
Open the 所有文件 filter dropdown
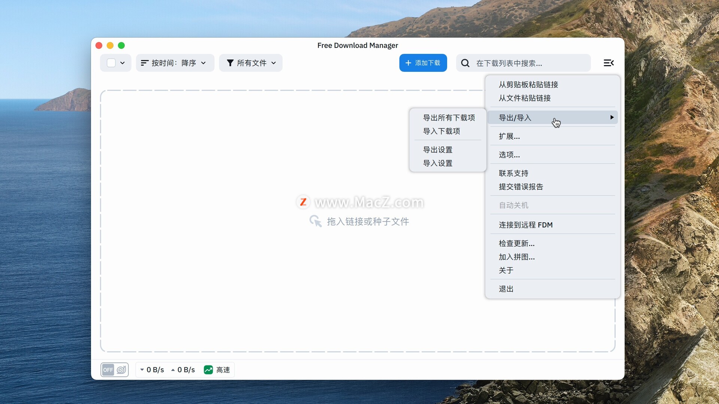(x=251, y=63)
